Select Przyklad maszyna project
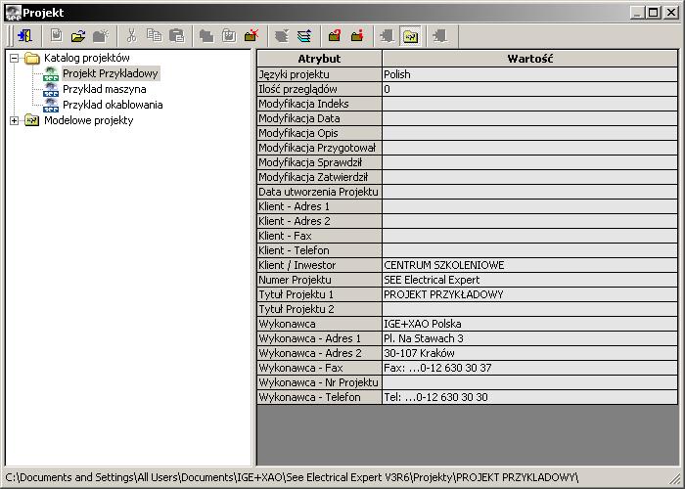The image size is (685, 489). (x=105, y=89)
